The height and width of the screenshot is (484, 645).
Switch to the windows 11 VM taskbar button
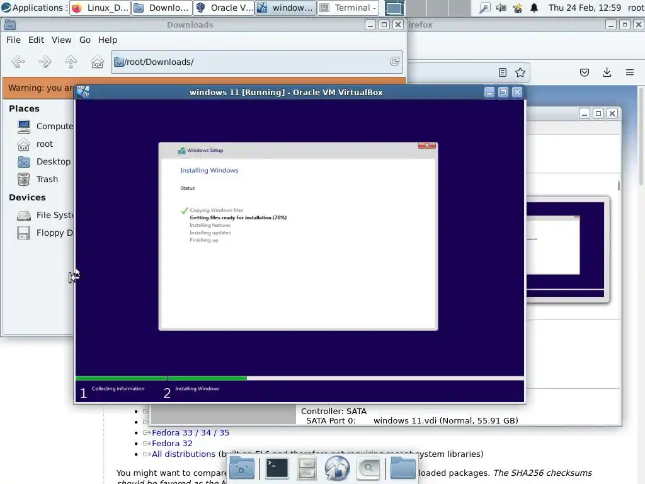coord(286,8)
